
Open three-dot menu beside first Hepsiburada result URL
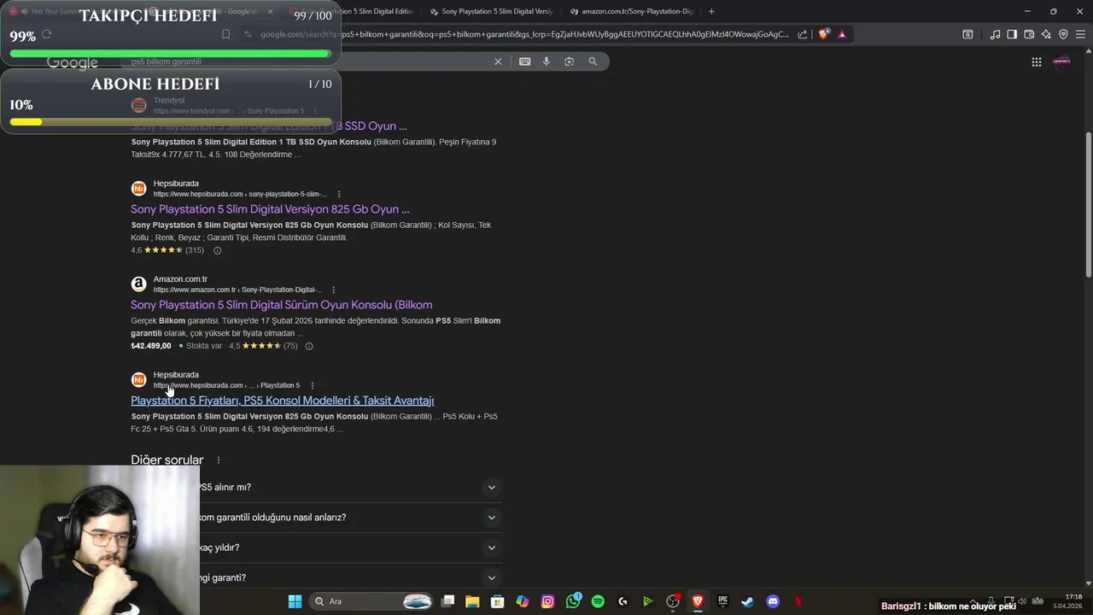click(339, 194)
